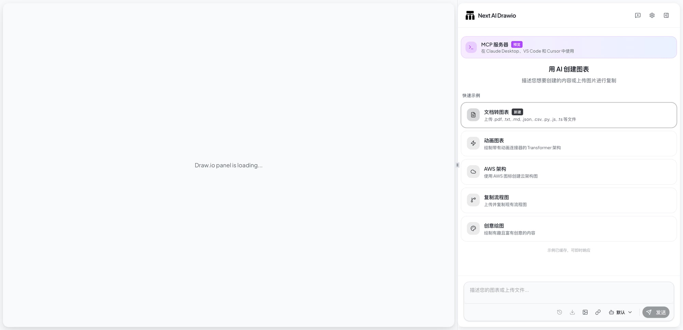Screen dimensions: 683x330
Task: Open the MCP 服务器 preview banner
Action: point(568,47)
